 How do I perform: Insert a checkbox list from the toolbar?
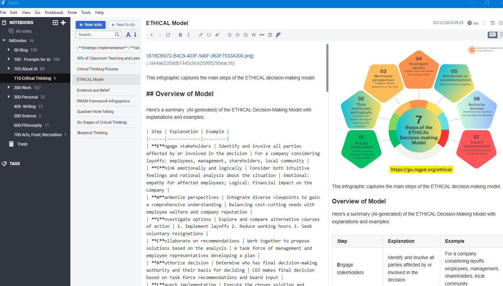click(x=246, y=35)
